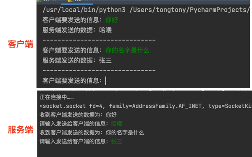Click the 正在连接中 status line
Screen dimensions: 252x157
[57, 97]
